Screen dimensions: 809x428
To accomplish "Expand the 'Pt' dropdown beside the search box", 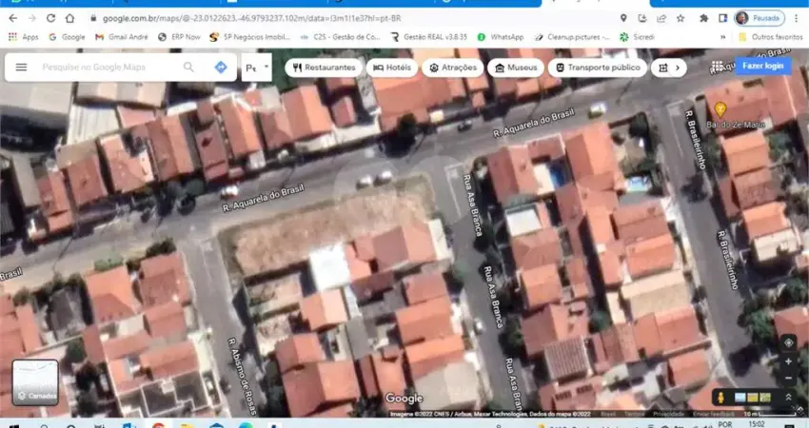I will pyautogui.click(x=256, y=68).
